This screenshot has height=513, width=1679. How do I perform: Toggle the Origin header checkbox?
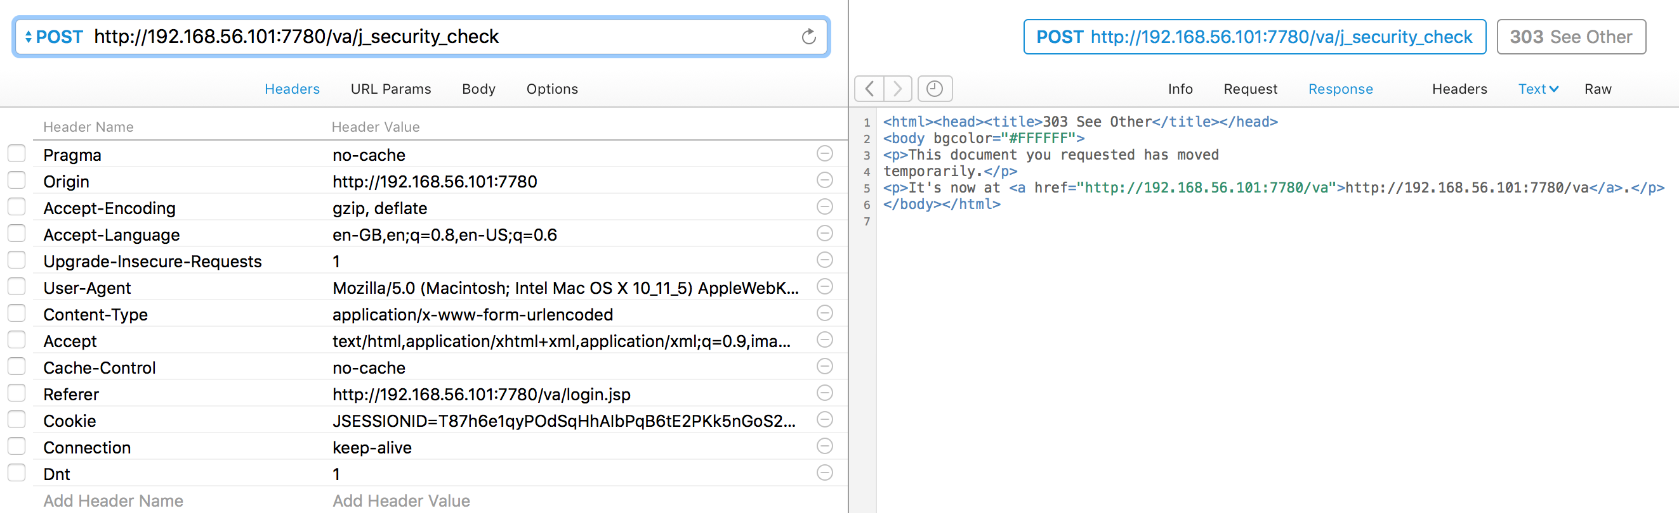point(16,180)
